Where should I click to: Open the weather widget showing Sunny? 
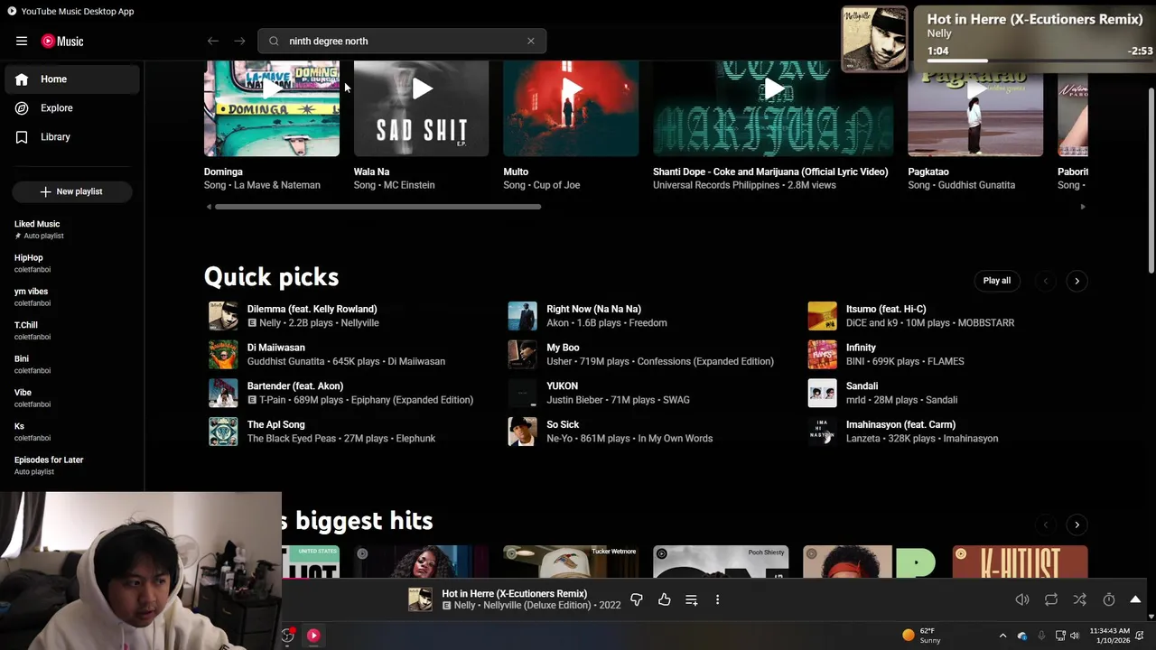point(923,636)
